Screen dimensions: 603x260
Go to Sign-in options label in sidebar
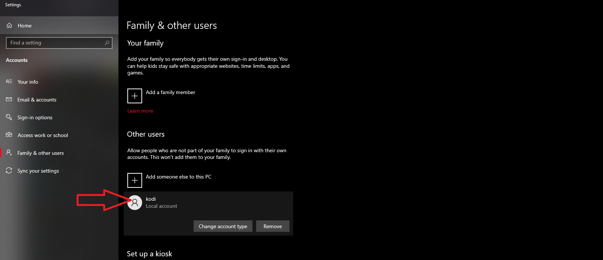35,117
